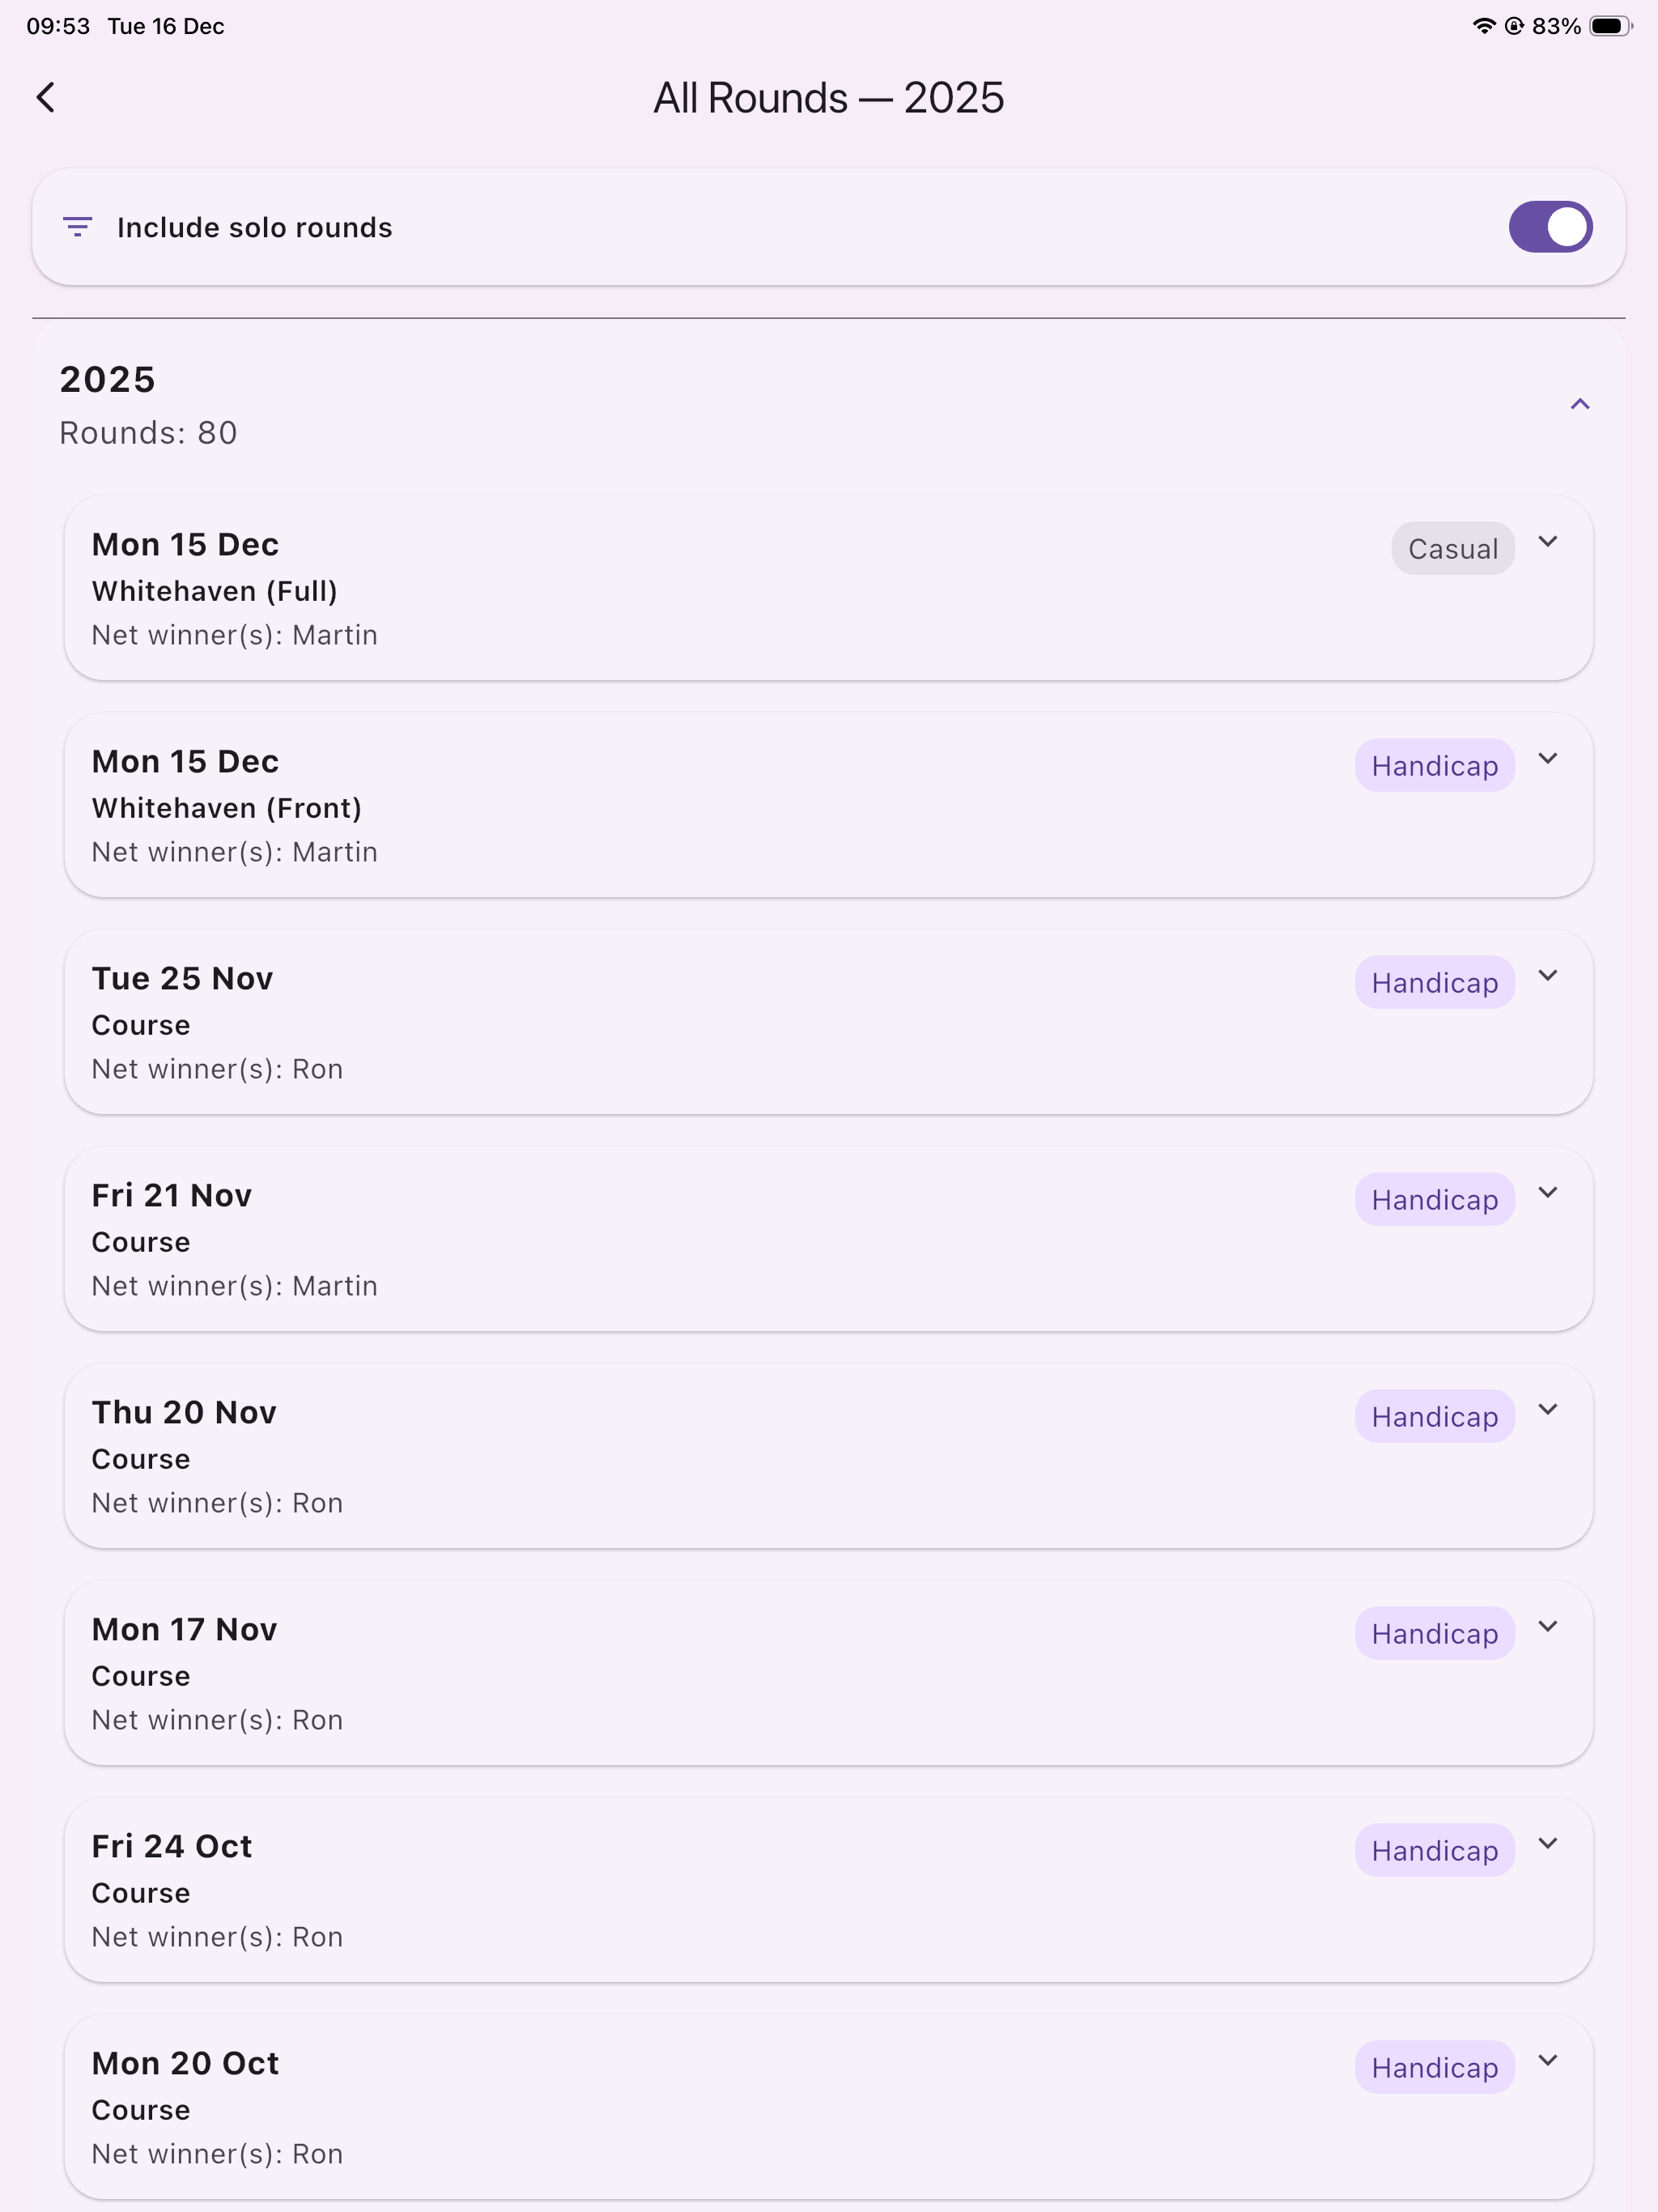Tap the Handicap badge on Whitehaven (Front)
Image resolution: width=1658 pixels, height=2212 pixels.
[x=1434, y=765]
